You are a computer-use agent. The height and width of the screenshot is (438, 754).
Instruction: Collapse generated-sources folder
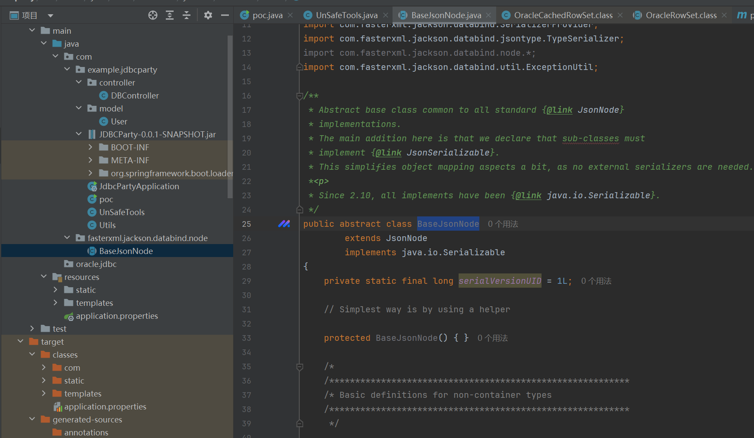click(32, 419)
